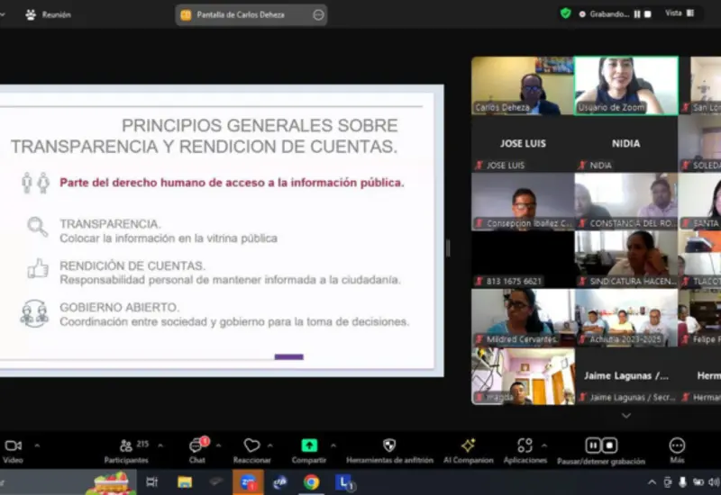
Task: Expand the Compartir options arrow
Action: [333, 445]
